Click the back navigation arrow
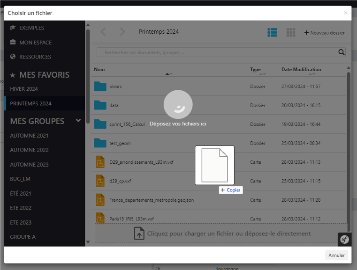This screenshot has height=270, width=357. point(103,32)
